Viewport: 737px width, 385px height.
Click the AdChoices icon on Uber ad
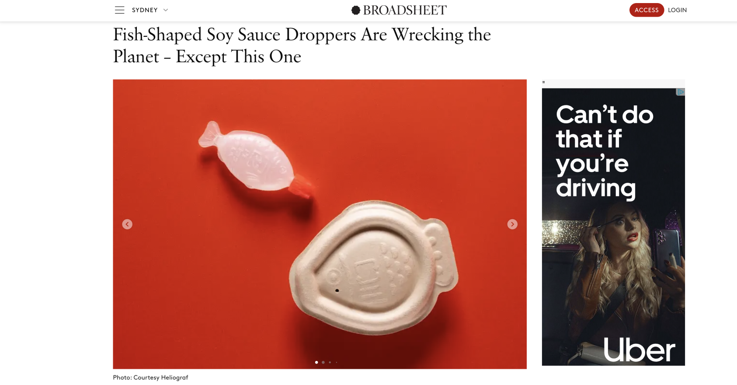pyautogui.click(x=681, y=92)
